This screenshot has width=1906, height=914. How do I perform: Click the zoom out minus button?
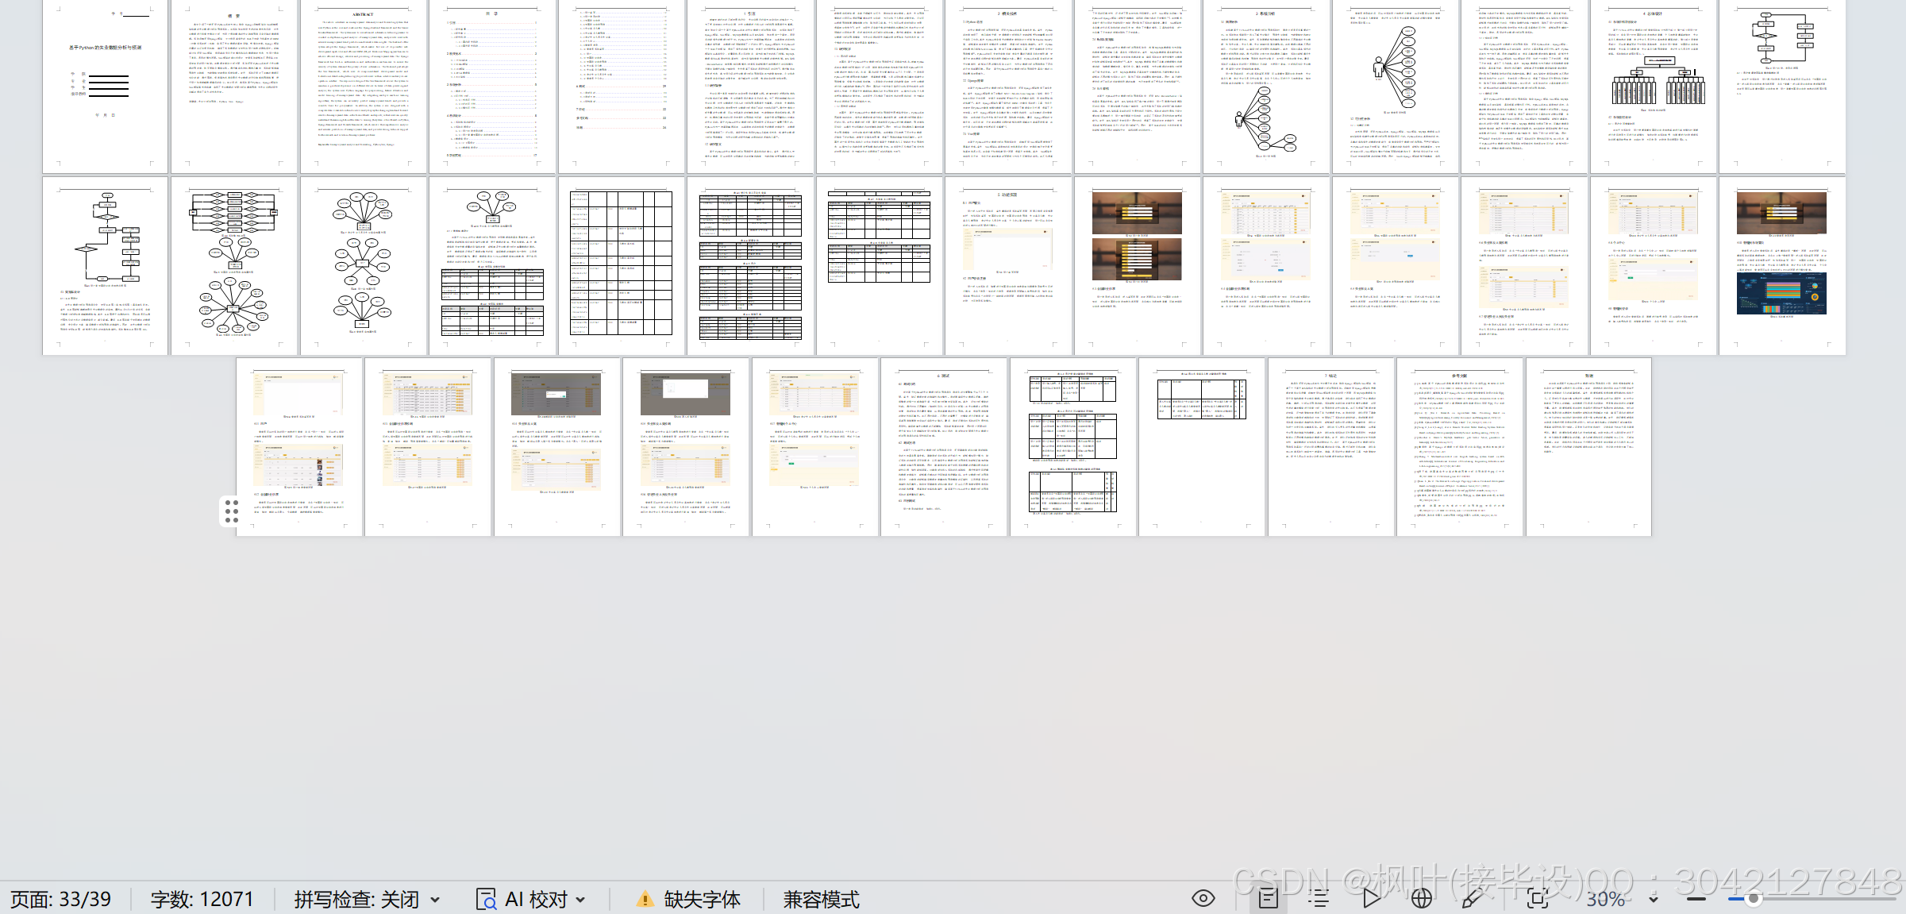[1696, 899]
